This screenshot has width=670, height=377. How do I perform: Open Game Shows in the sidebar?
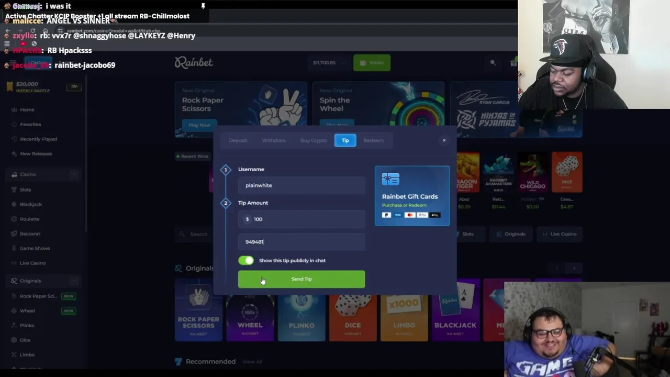coord(35,248)
